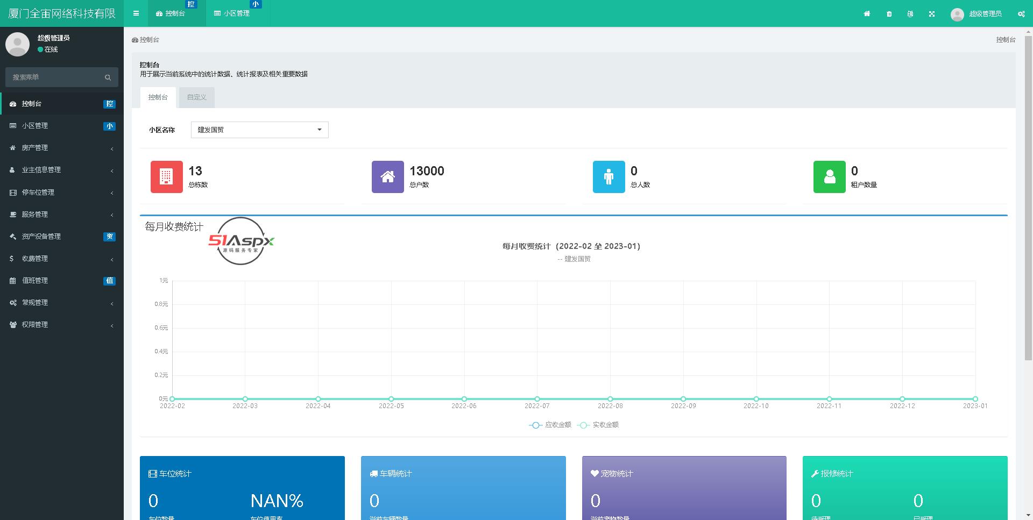
Task: Enter fullscreen with the expand arrows icon
Action: [931, 14]
